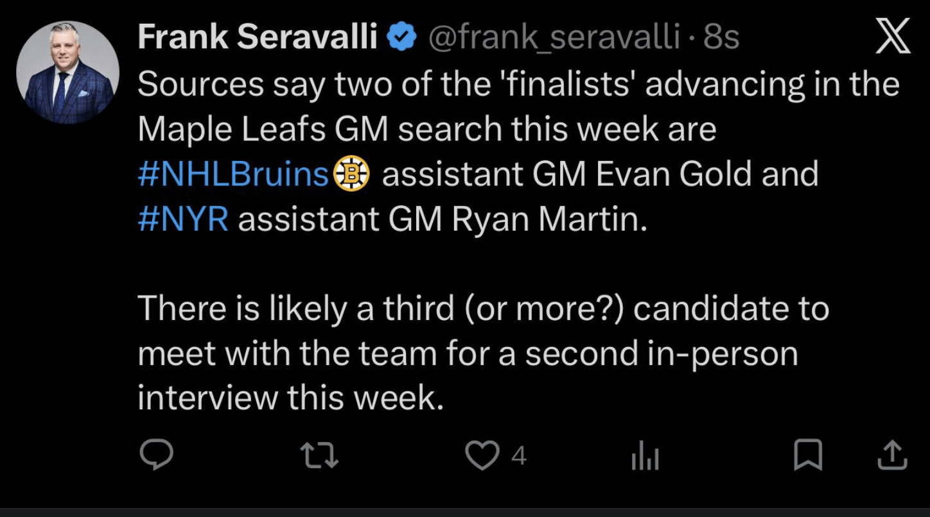Click the blue verified checkmark badge
The width and height of the screenshot is (930, 517).
coord(402,38)
